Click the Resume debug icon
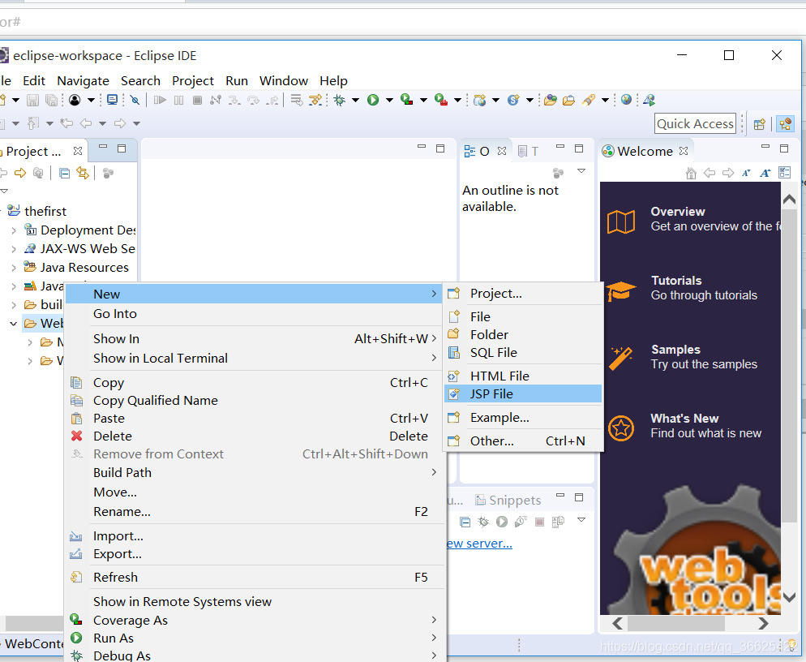This screenshot has height=662, width=806. (x=160, y=100)
